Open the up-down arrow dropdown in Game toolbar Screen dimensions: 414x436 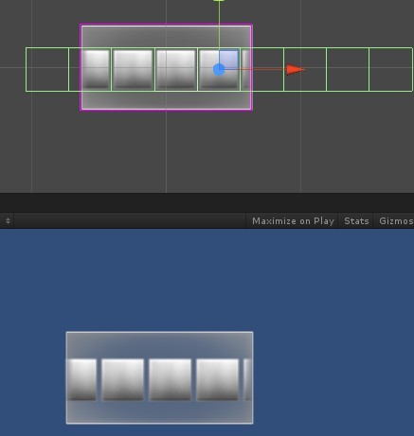point(8,220)
